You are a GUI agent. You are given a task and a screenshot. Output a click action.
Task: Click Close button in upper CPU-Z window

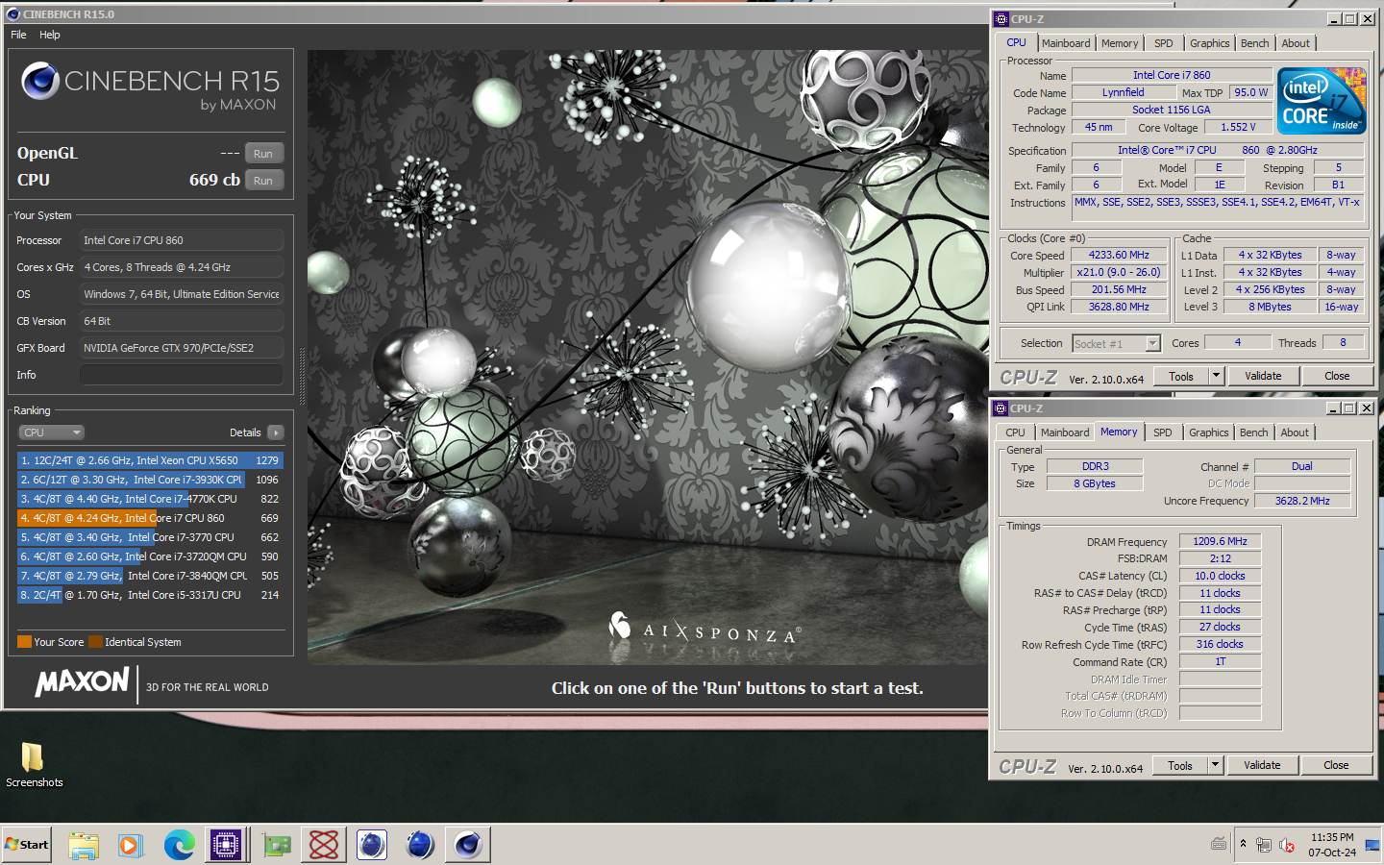click(x=1337, y=376)
